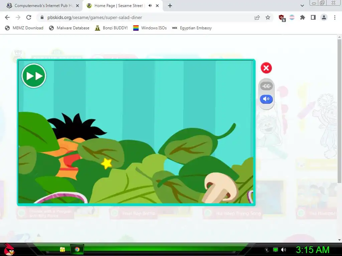Toggle closed captions CC button

point(266,86)
